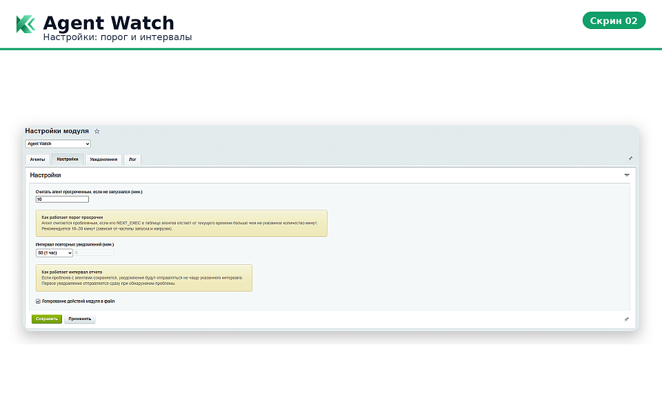Click the 'Как работает интервал отчета' info note
The width and height of the screenshot is (662, 414).
pos(143,277)
